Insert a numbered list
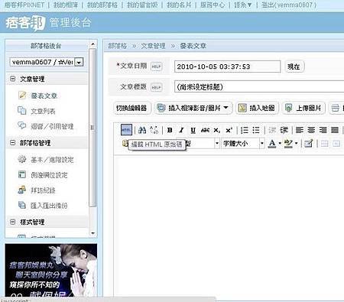 click(x=245, y=130)
